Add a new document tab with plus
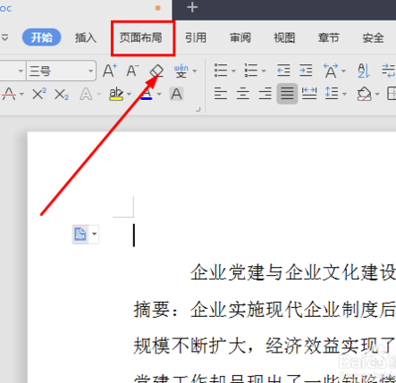This screenshot has width=396, height=383. click(192, 7)
